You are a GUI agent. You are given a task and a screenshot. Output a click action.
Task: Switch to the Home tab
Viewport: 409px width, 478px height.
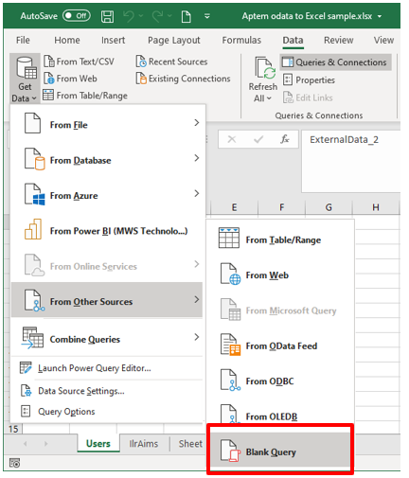67,40
